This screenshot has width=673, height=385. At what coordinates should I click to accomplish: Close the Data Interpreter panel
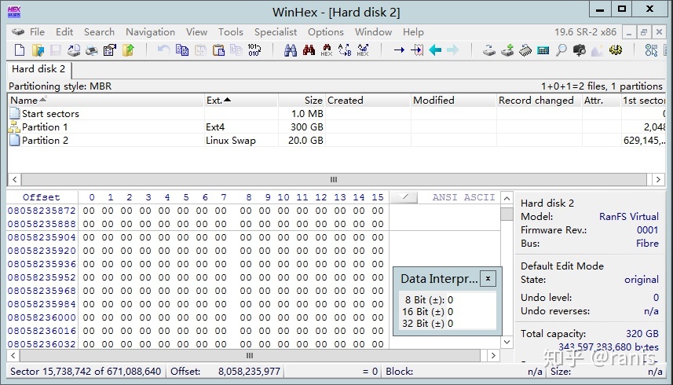pyautogui.click(x=488, y=279)
